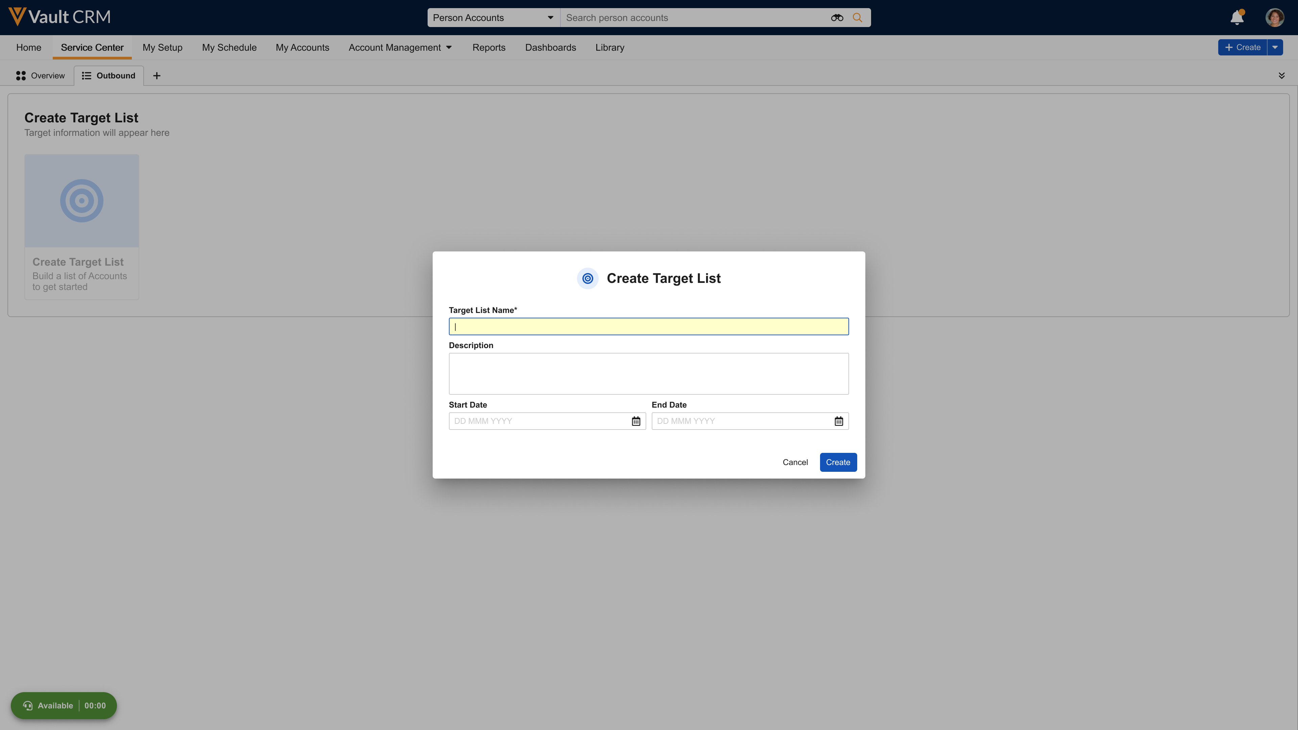Expand the Person Accounts dropdown
Image resolution: width=1298 pixels, height=730 pixels.
493,18
